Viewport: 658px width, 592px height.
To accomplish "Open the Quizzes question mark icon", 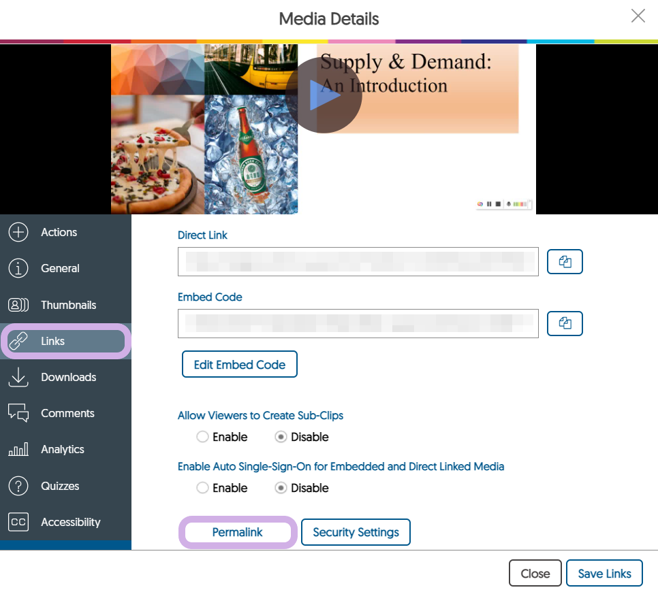I will [x=18, y=486].
